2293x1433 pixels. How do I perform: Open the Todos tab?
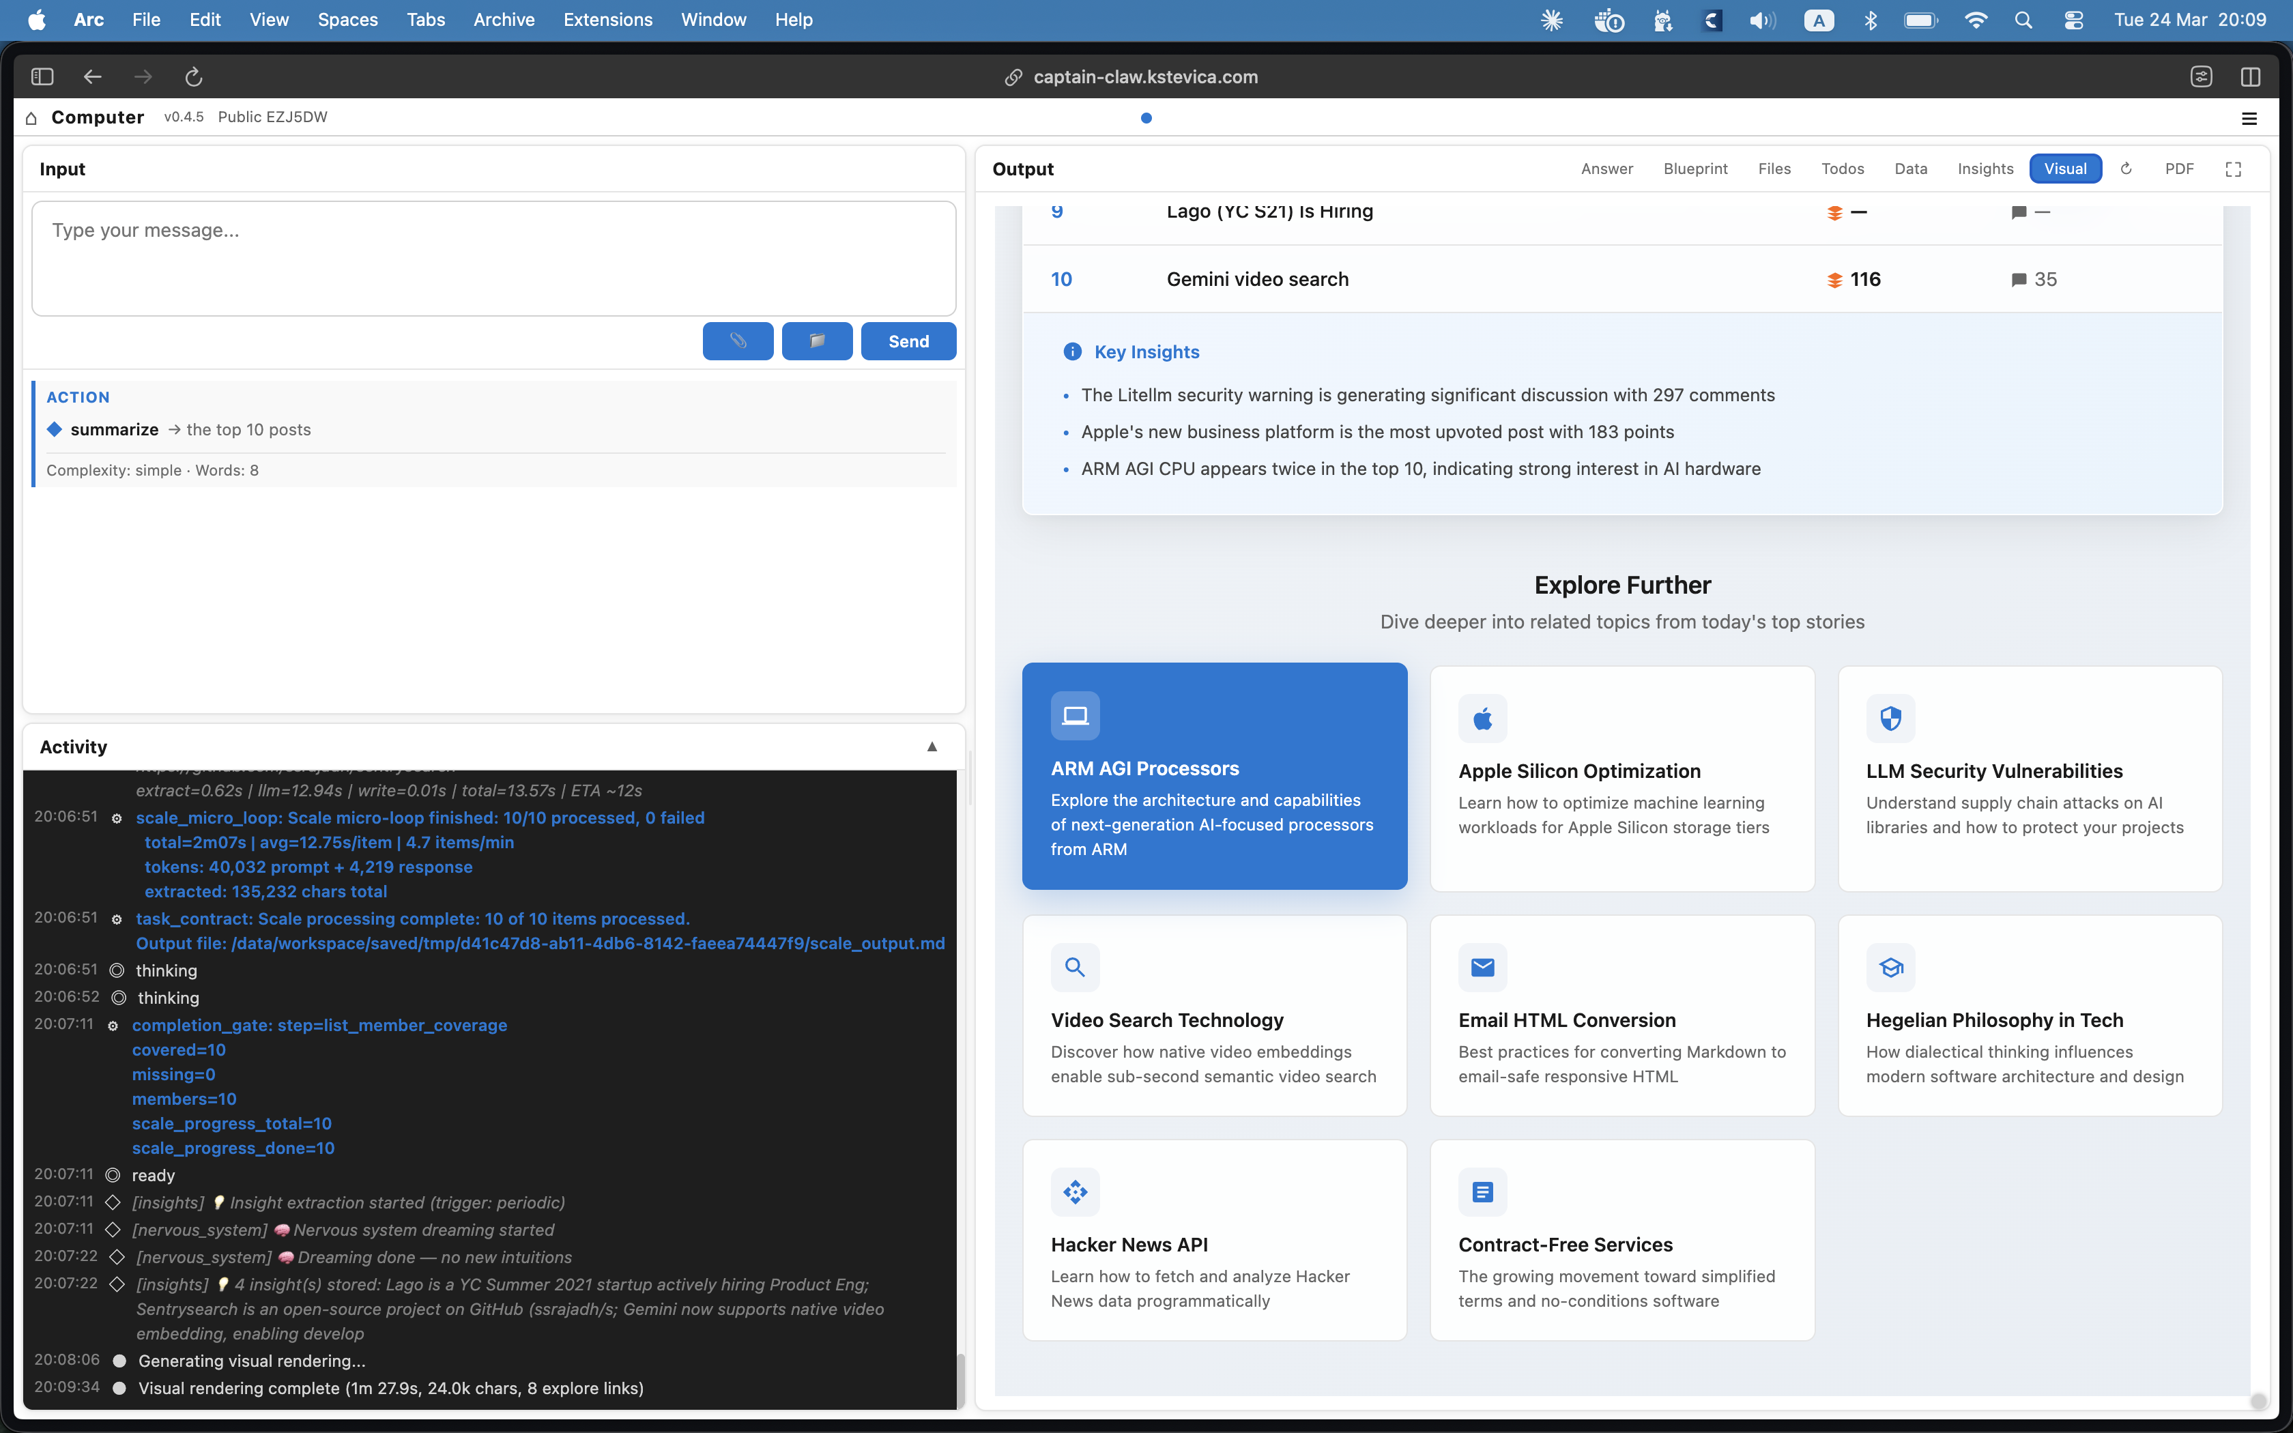click(x=1842, y=169)
